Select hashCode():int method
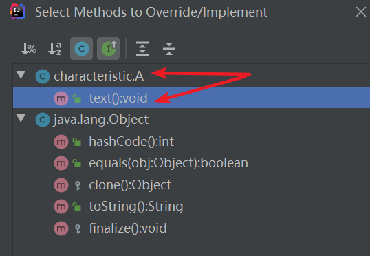 click(x=131, y=142)
